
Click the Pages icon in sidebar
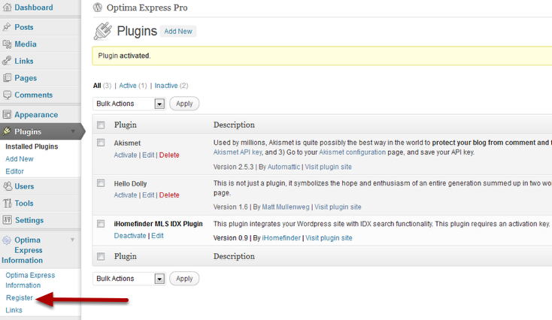tap(7, 77)
